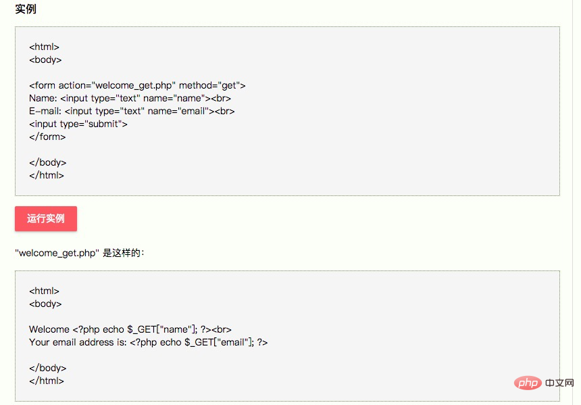Image resolution: width=581 pixels, height=405 pixels.
Task: Click the closing body tag in first code block
Action: tap(48, 162)
